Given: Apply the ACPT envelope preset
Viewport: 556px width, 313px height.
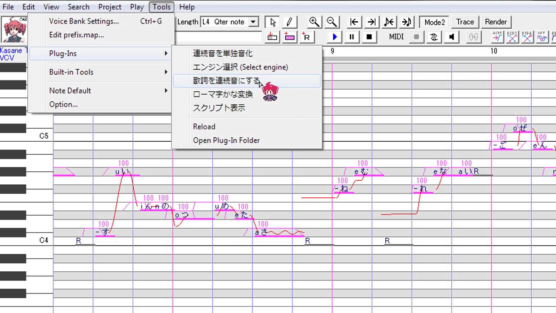Looking at the screenshot, I should [x=498, y=37].
